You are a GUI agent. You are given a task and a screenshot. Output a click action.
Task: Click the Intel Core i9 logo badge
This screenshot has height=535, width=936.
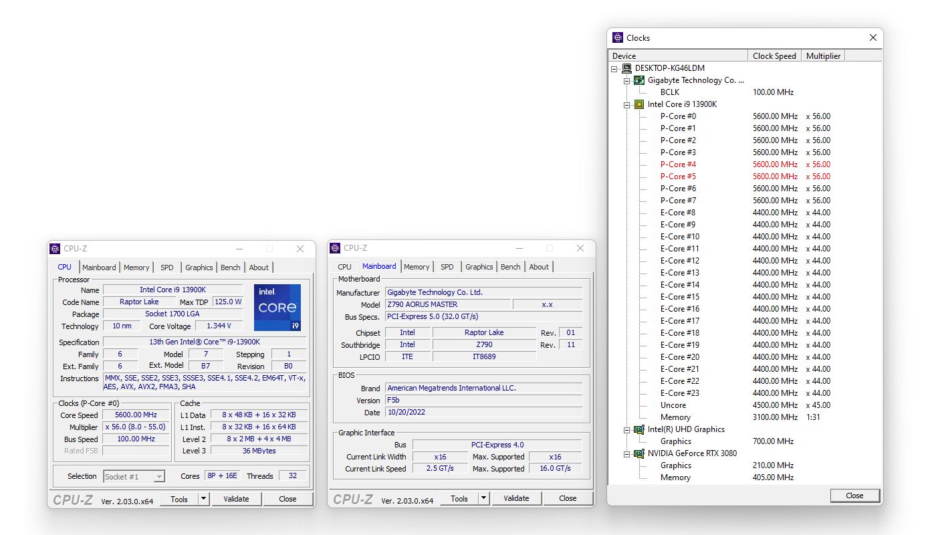pyautogui.click(x=277, y=308)
